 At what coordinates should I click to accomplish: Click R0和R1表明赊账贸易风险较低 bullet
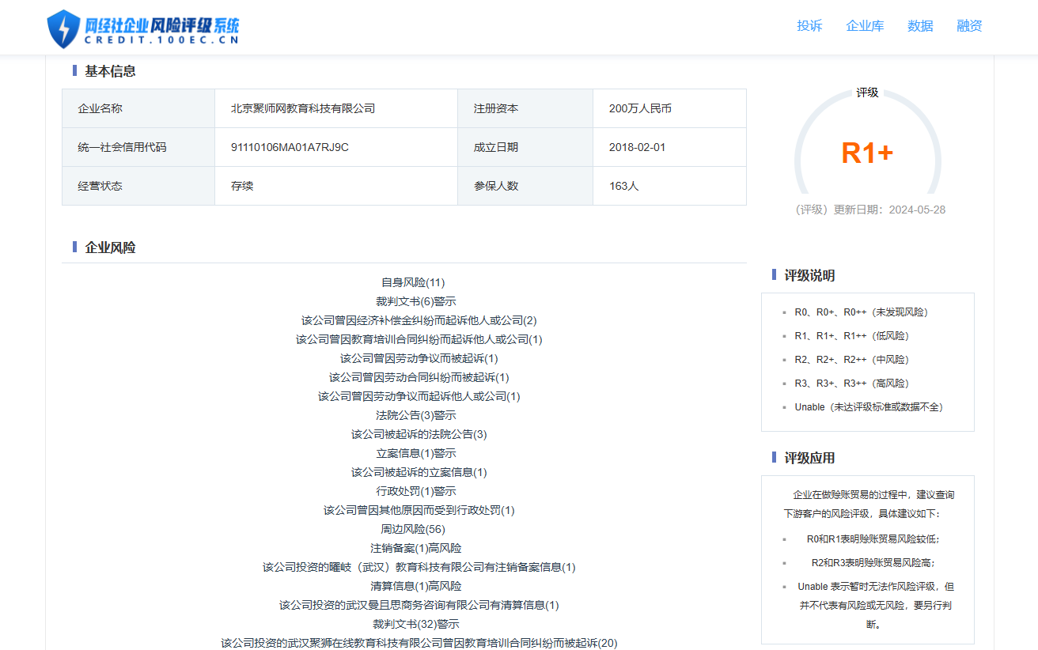873,539
